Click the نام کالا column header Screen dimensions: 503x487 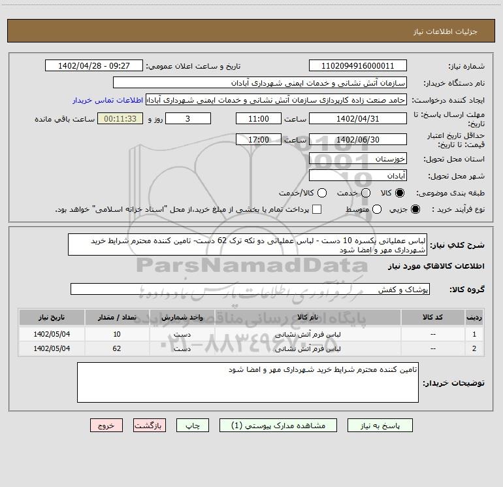coord(308,318)
